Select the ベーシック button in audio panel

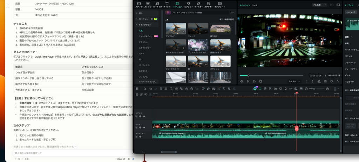click(351, 12)
